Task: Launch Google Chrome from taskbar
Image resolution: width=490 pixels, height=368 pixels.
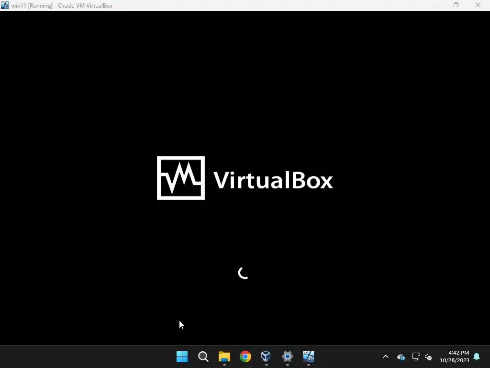Action: point(245,356)
